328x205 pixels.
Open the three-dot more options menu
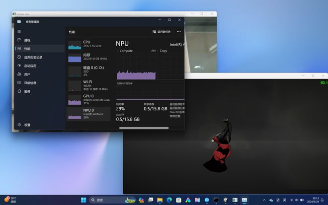(178, 32)
